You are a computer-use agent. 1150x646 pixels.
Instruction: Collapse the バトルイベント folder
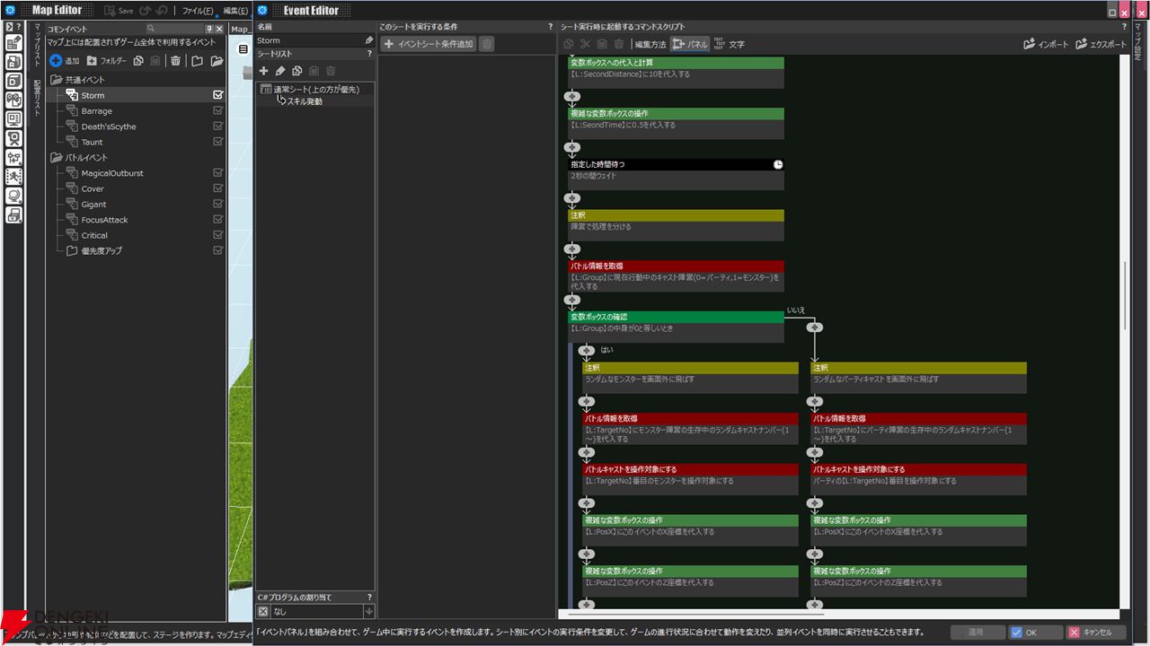57,158
